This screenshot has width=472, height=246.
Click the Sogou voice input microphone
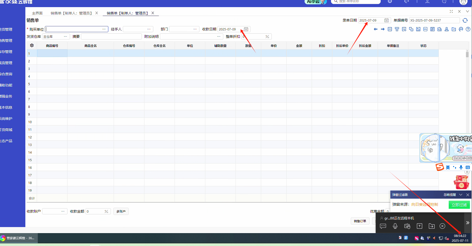pyautogui.click(x=461, y=167)
